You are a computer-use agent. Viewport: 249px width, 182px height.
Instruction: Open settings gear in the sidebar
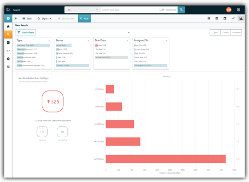tap(8, 59)
